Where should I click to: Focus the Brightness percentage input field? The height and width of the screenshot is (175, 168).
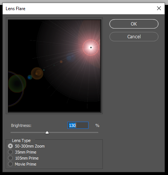click(78, 125)
